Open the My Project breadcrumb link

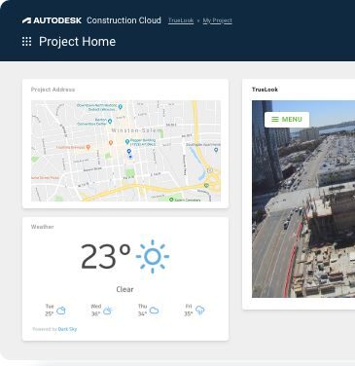[x=218, y=20]
